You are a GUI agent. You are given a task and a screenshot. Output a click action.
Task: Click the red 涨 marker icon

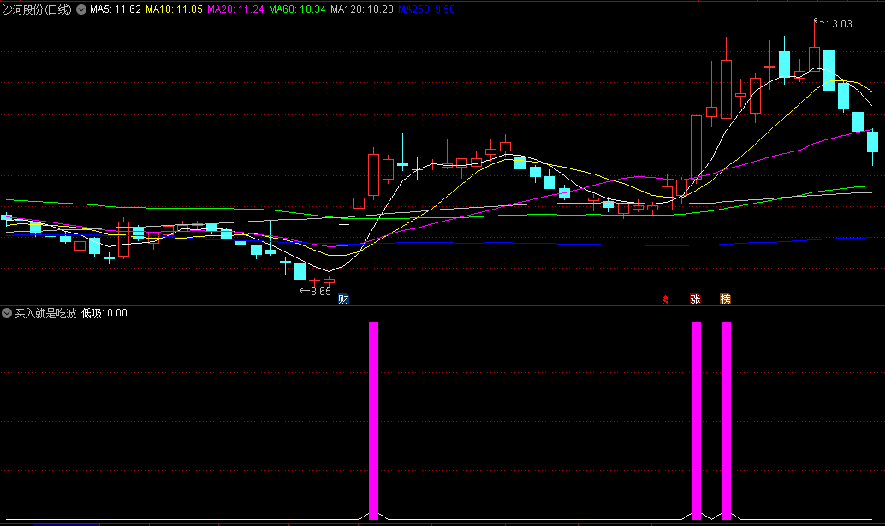(x=695, y=298)
